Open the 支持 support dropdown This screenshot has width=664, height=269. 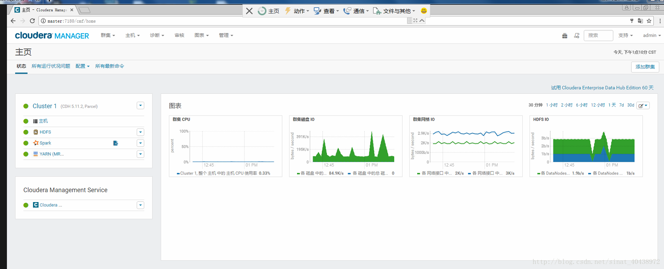[625, 35]
